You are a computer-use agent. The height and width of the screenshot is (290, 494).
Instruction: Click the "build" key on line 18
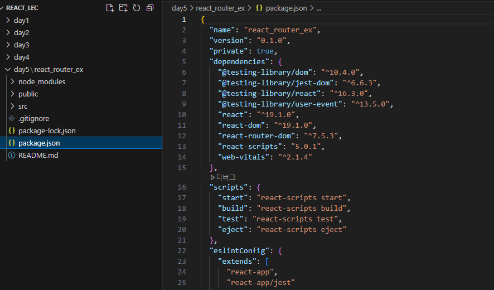233,209
